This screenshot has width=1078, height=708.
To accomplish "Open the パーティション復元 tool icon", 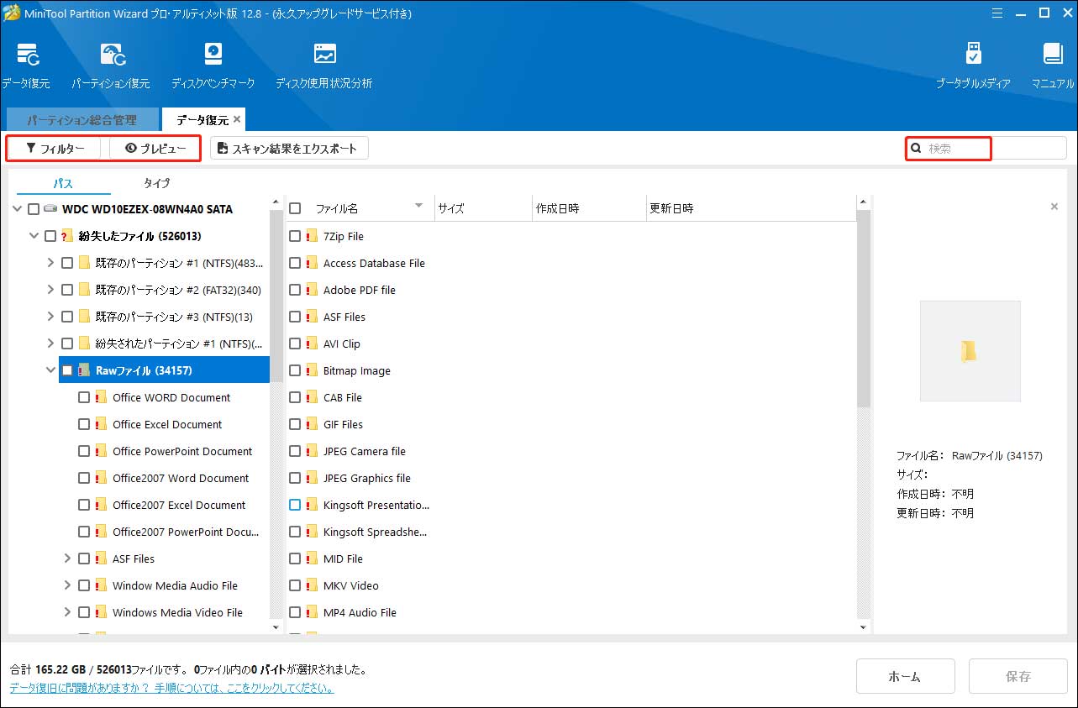I will pyautogui.click(x=113, y=55).
